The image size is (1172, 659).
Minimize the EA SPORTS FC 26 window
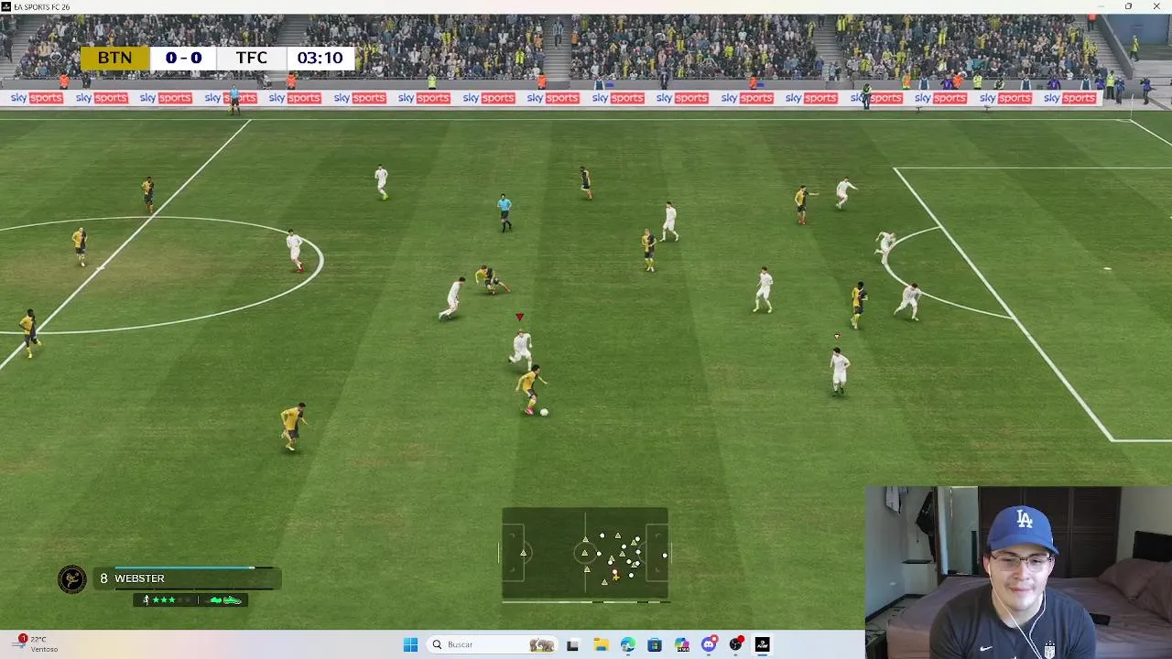(1100, 6)
